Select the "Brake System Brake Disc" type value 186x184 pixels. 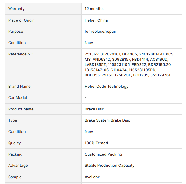pyautogui.click(x=107, y=120)
